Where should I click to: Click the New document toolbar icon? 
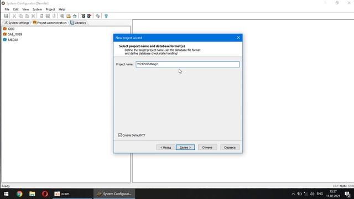point(41,16)
